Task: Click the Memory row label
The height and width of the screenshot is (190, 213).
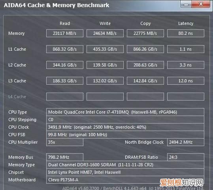Action: click(x=17, y=33)
